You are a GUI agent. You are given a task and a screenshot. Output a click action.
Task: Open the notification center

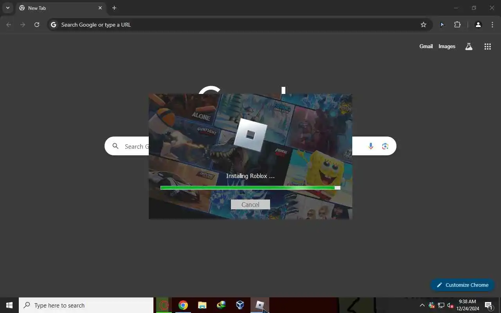(x=488, y=305)
